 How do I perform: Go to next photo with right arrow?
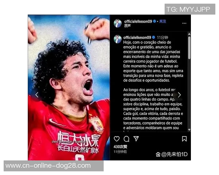[179, 95]
